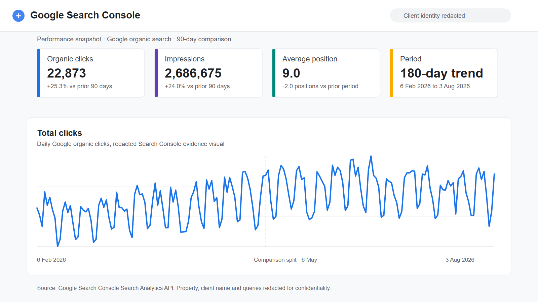The height and width of the screenshot is (302, 538).
Task: Click the Performance snapshot subtitle line
Action: [134, 39]
